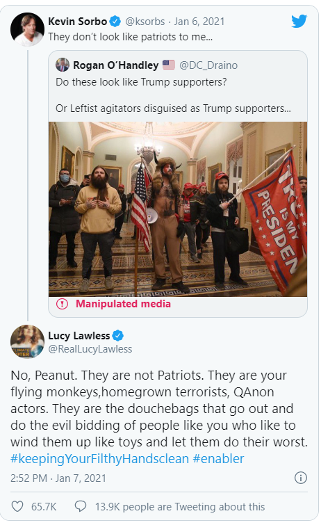Screen dimensions: 321x525
Task: Enlarge the Capitol hallway photo
Action: (x=178, y=209)
